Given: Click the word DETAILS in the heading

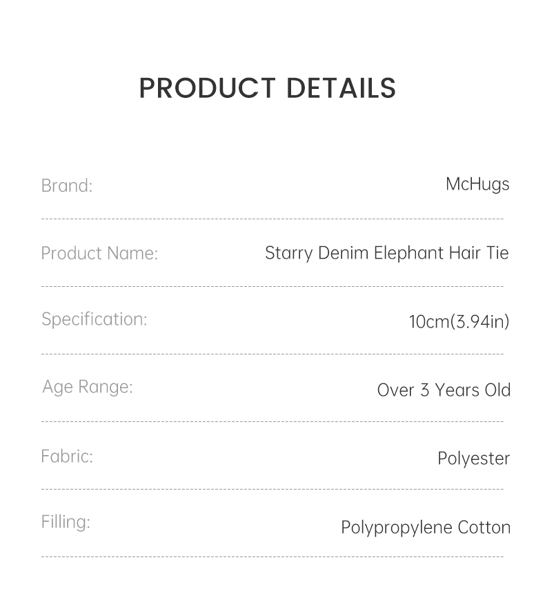Looking at the screenshot, I should click(341, 88).
